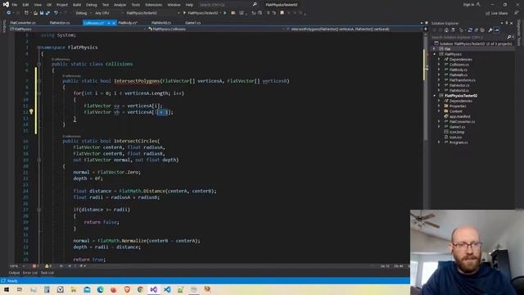524x295 pixels.
Task: Open the Edit menu
Action: [25, 5]
